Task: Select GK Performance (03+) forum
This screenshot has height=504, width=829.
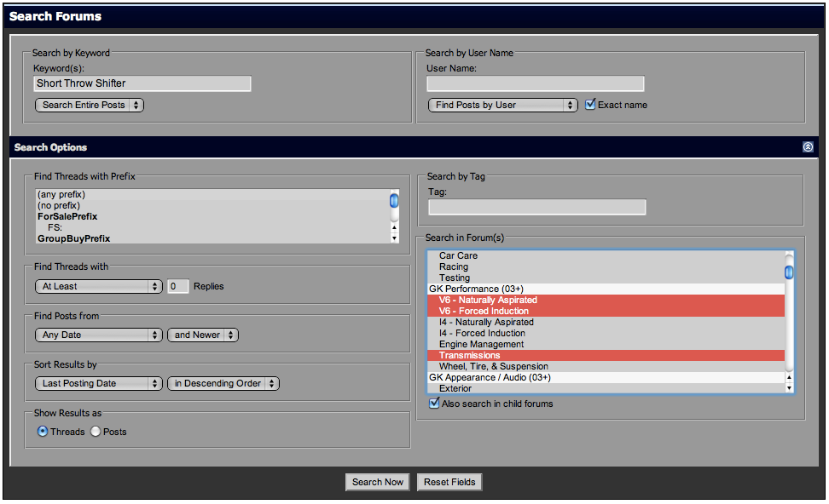Action: pyautogui.click(x=606, y=289)
